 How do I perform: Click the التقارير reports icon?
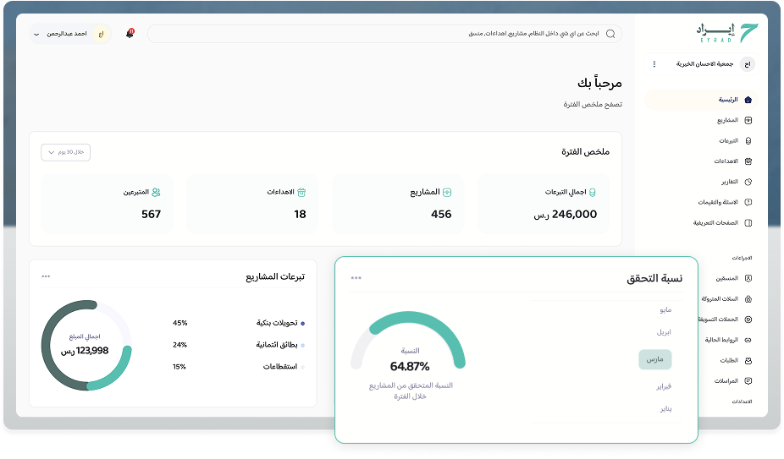click(x=748, y=182)
